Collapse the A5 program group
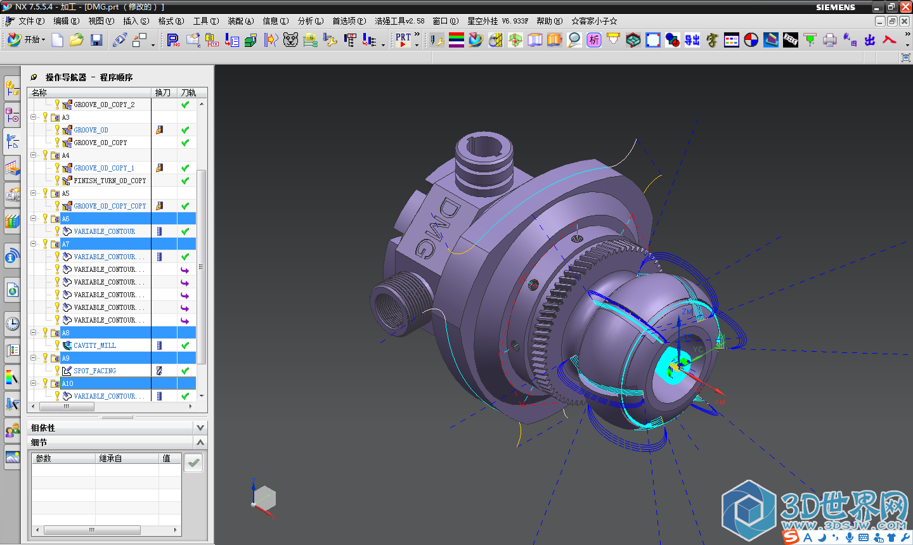The width and height of the screenshot is (913, 545). click(34, 193)
